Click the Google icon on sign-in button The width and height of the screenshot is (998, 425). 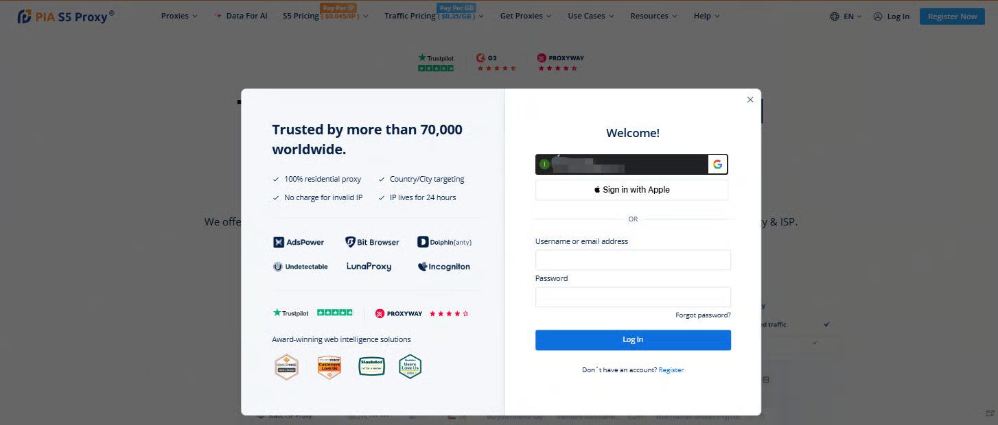click(x=717, y=165)
